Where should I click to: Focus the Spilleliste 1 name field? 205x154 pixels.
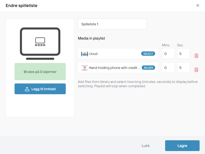[112, 24]
